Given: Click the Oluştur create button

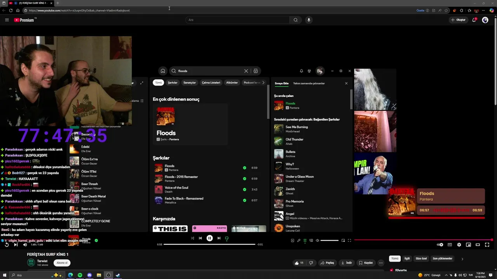Looking at the screenshot, I should click(x=458, y=20).
